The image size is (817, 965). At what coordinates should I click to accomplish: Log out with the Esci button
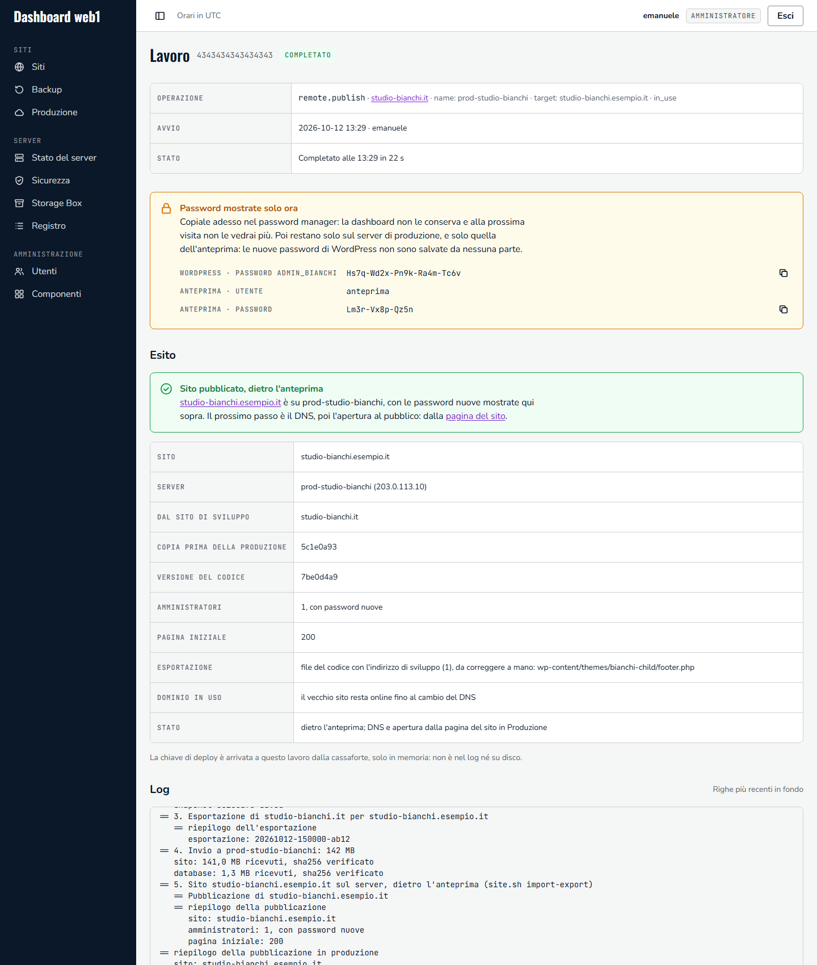(x=785, y=16)
